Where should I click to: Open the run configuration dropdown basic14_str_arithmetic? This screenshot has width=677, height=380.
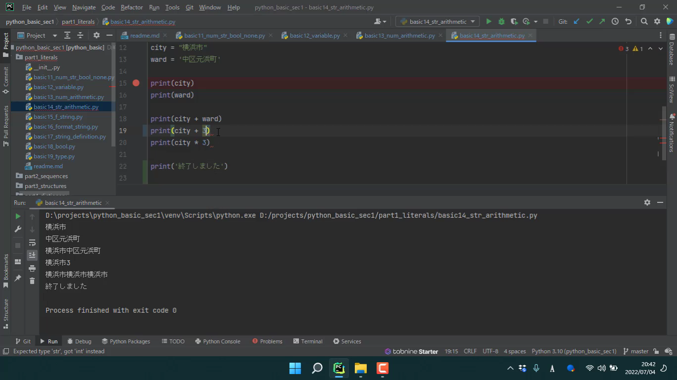pos(437,21)
